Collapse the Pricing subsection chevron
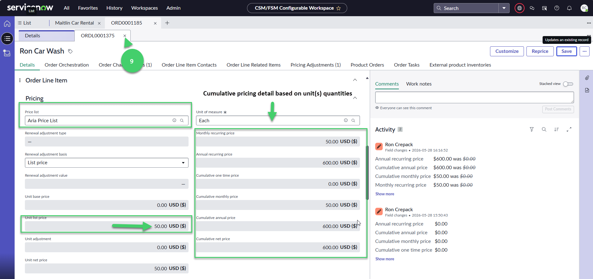This screenshot has height=279, width=593. [x=355, y=98]
